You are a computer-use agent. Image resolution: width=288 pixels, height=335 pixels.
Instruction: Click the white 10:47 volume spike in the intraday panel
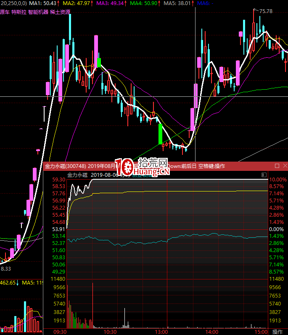tap(125, 318)
